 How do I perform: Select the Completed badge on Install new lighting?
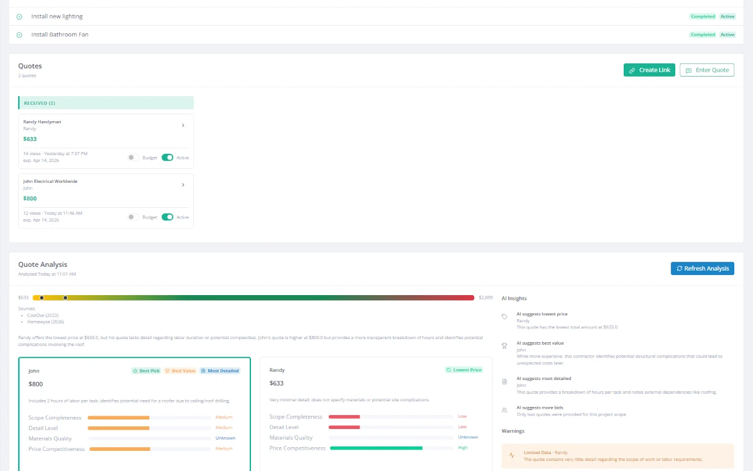tap(702, 16)
